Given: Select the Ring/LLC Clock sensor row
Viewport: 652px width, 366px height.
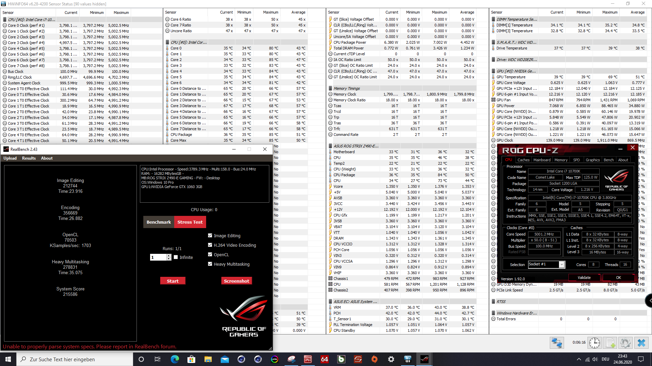Looking at the screenshot, I should (66, 77).
